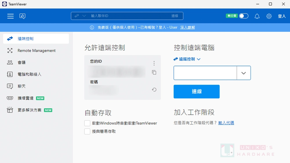Open the notifications bell icon
Screen dimensions: 290x163
pyautogui.click(x=257, y=16)
